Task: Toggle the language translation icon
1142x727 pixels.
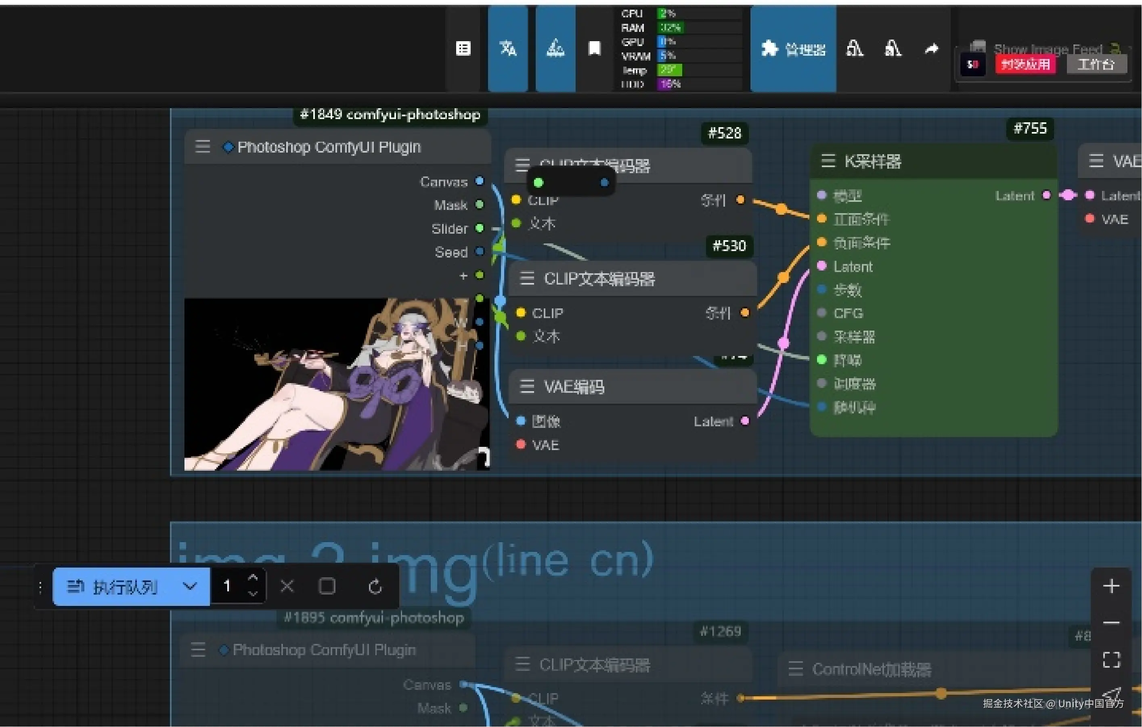Action: 507,48
